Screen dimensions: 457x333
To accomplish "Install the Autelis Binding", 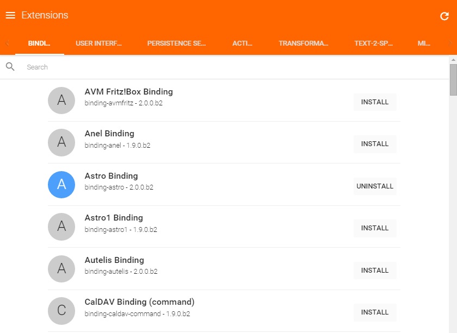I will [375, 271].
